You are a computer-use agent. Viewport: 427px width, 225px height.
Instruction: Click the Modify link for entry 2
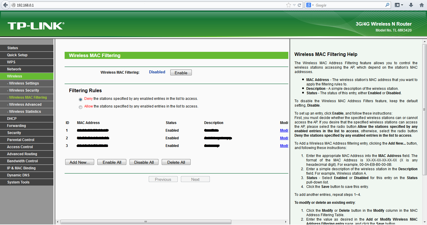284,138
